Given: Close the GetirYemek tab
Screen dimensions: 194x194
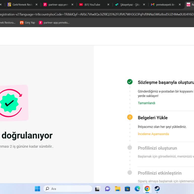Looking at the screenshot, I should 36,5.
